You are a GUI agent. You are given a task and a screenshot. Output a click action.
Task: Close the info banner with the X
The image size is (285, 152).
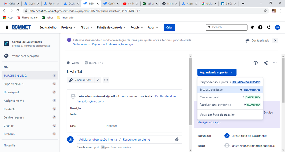275,41
